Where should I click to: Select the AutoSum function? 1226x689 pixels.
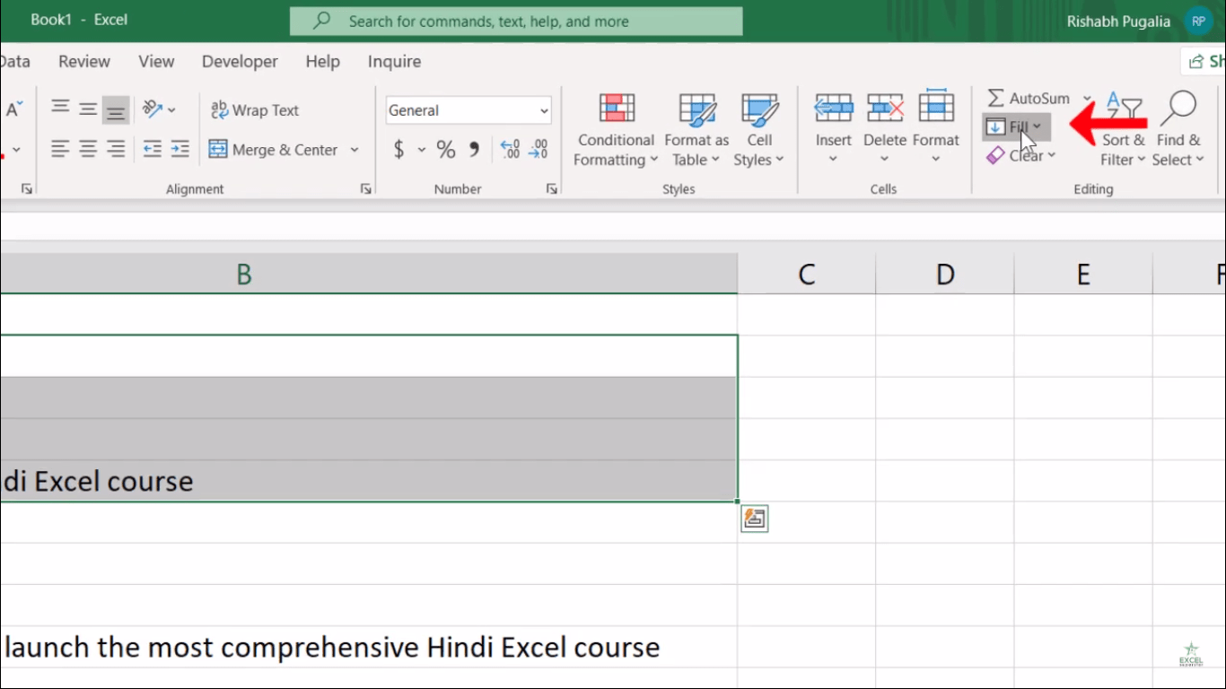click(x=1030, y=98)
